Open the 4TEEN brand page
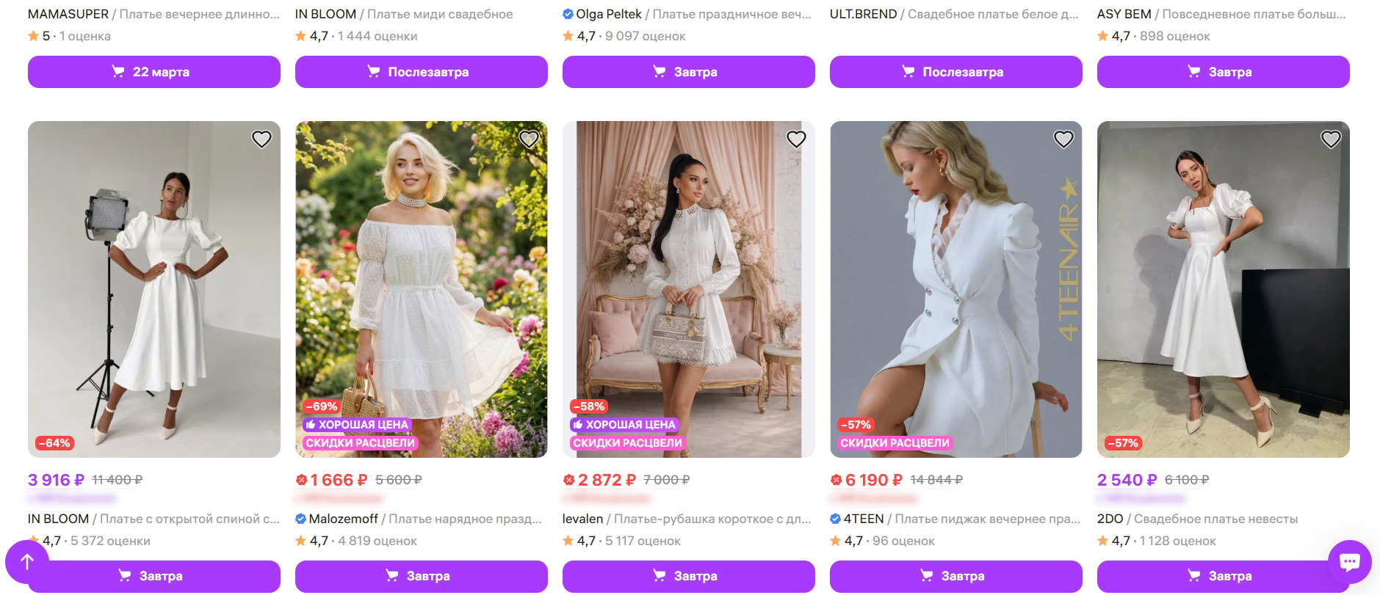Screen dimensions: 1380x595 863,519
